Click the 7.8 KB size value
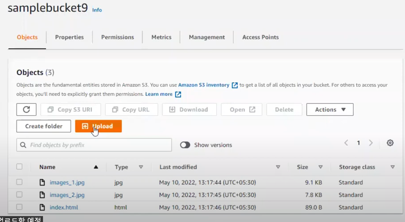The image size is (405, 222). (x=313, y=195)
